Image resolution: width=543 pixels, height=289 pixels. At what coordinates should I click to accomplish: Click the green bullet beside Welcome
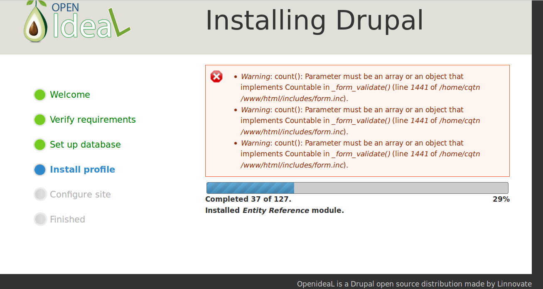(x=40, y=95)
